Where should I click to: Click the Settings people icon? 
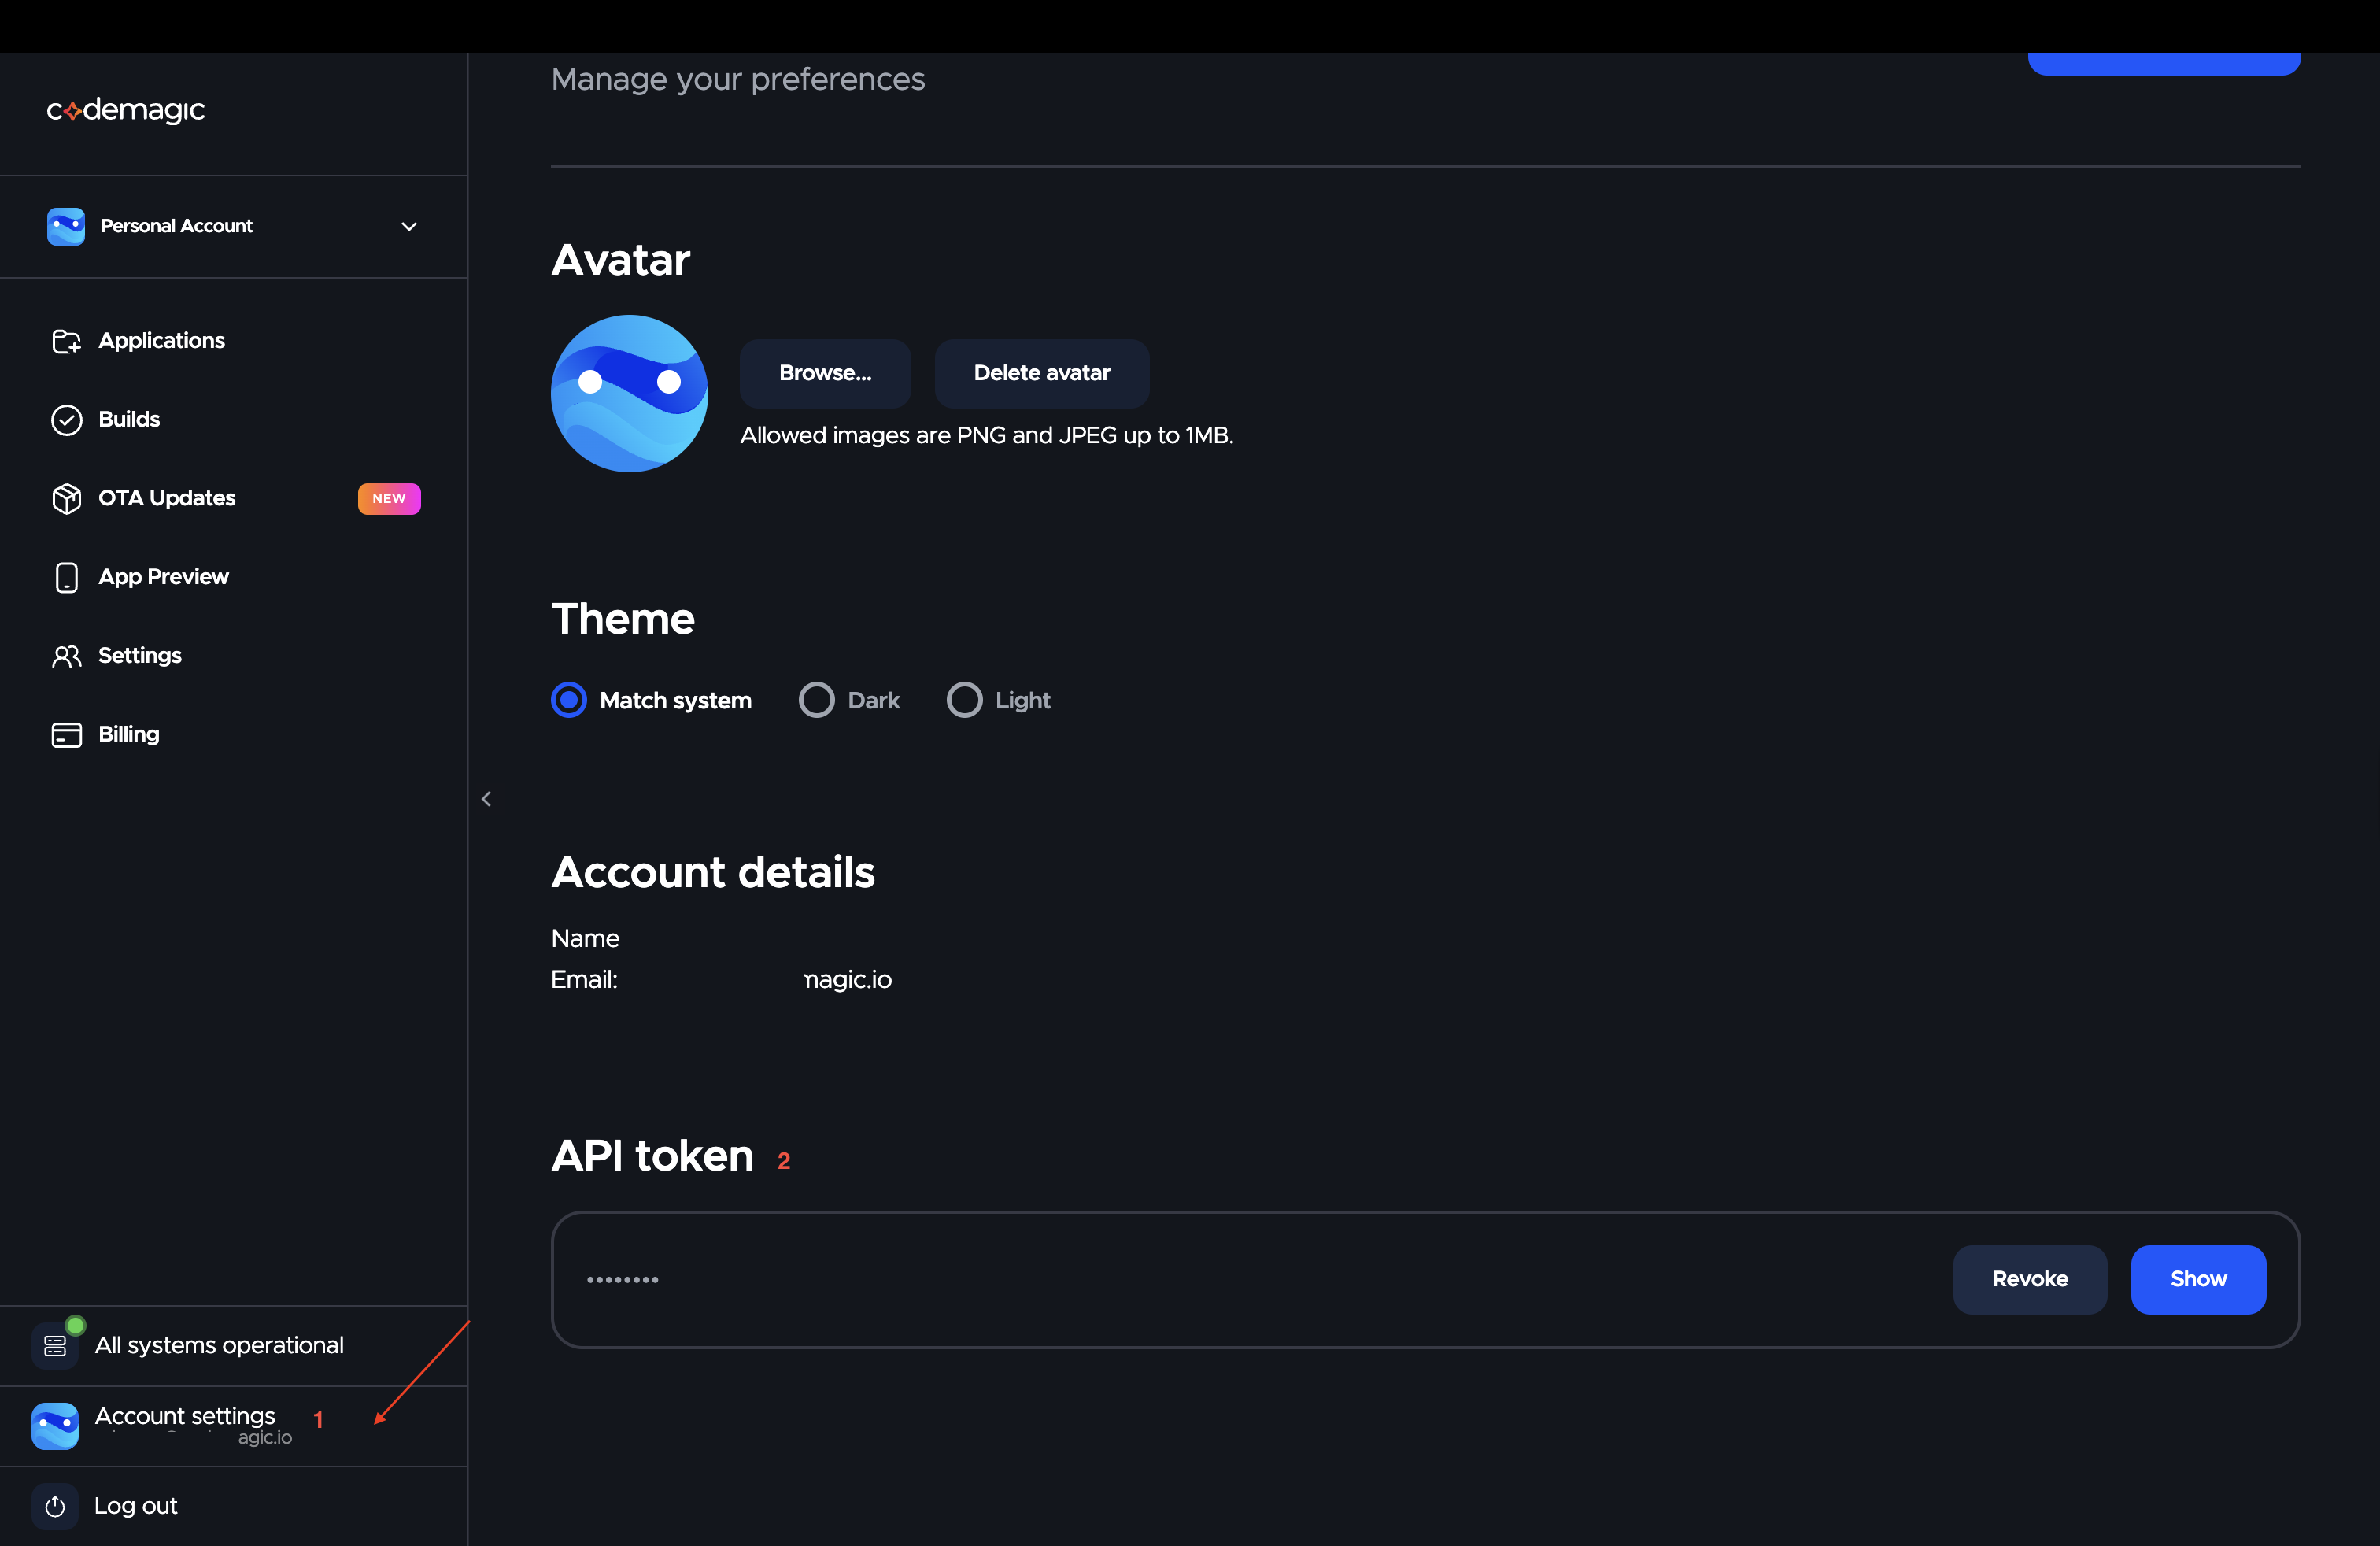tap(66, 656)
